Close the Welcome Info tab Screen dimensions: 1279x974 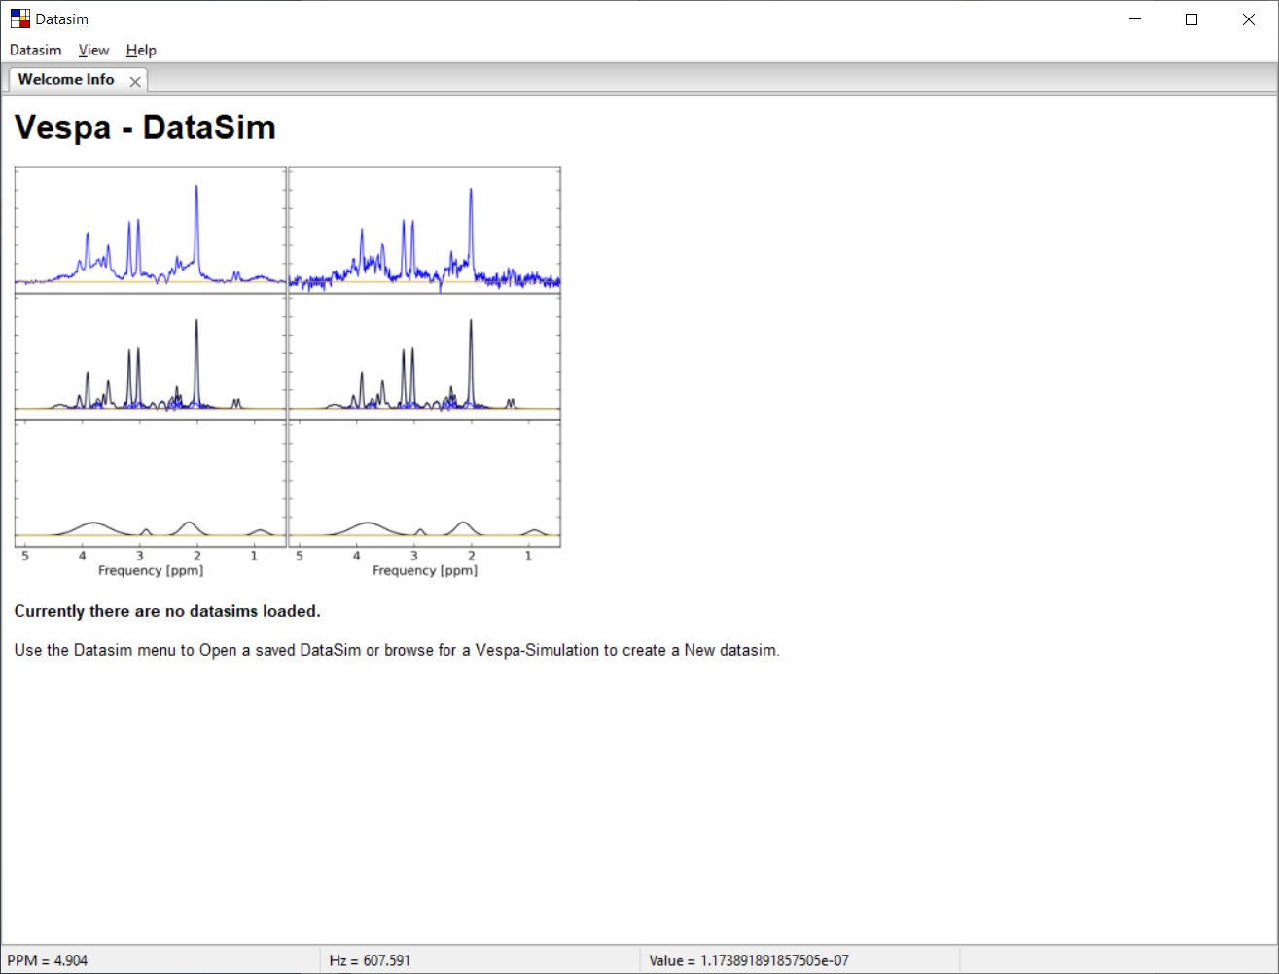pos(135,82)
